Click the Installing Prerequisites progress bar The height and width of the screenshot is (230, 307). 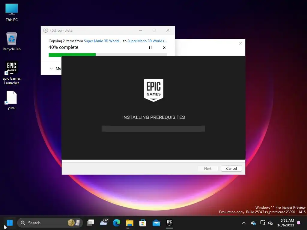(x=153, y=129)
